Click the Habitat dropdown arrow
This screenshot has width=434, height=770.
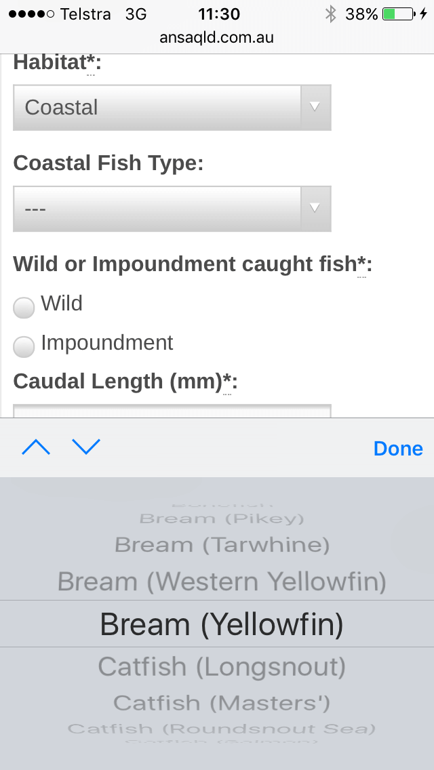(315, 107)
